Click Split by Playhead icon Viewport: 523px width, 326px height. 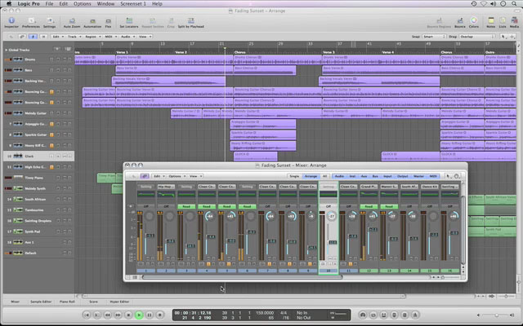pyautogui.click(x=190, y=22)
